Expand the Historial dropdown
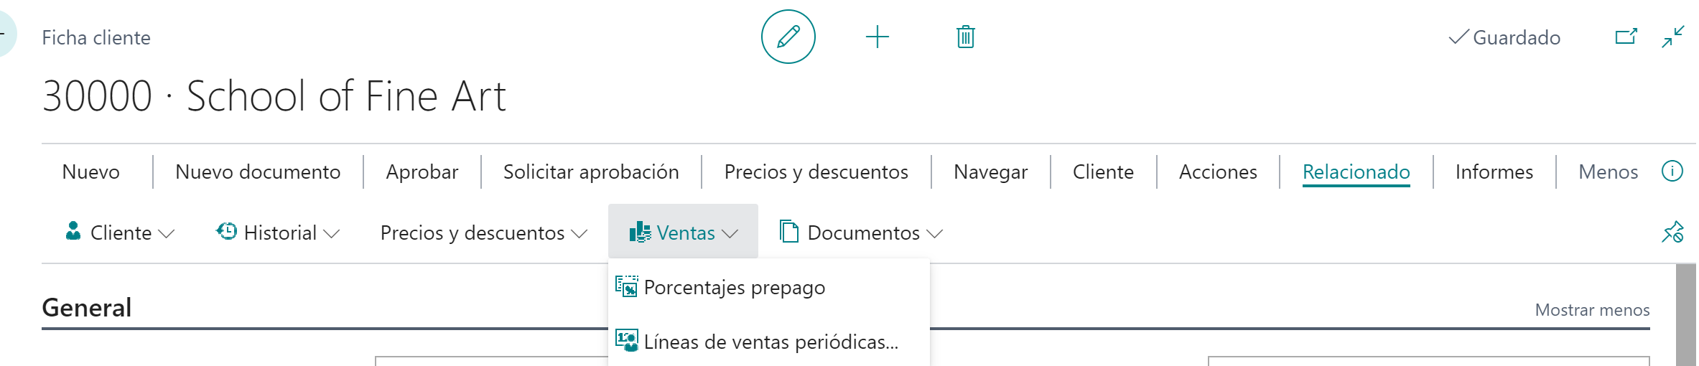This screenshot has width=1699, height=366. pos(278,233)
